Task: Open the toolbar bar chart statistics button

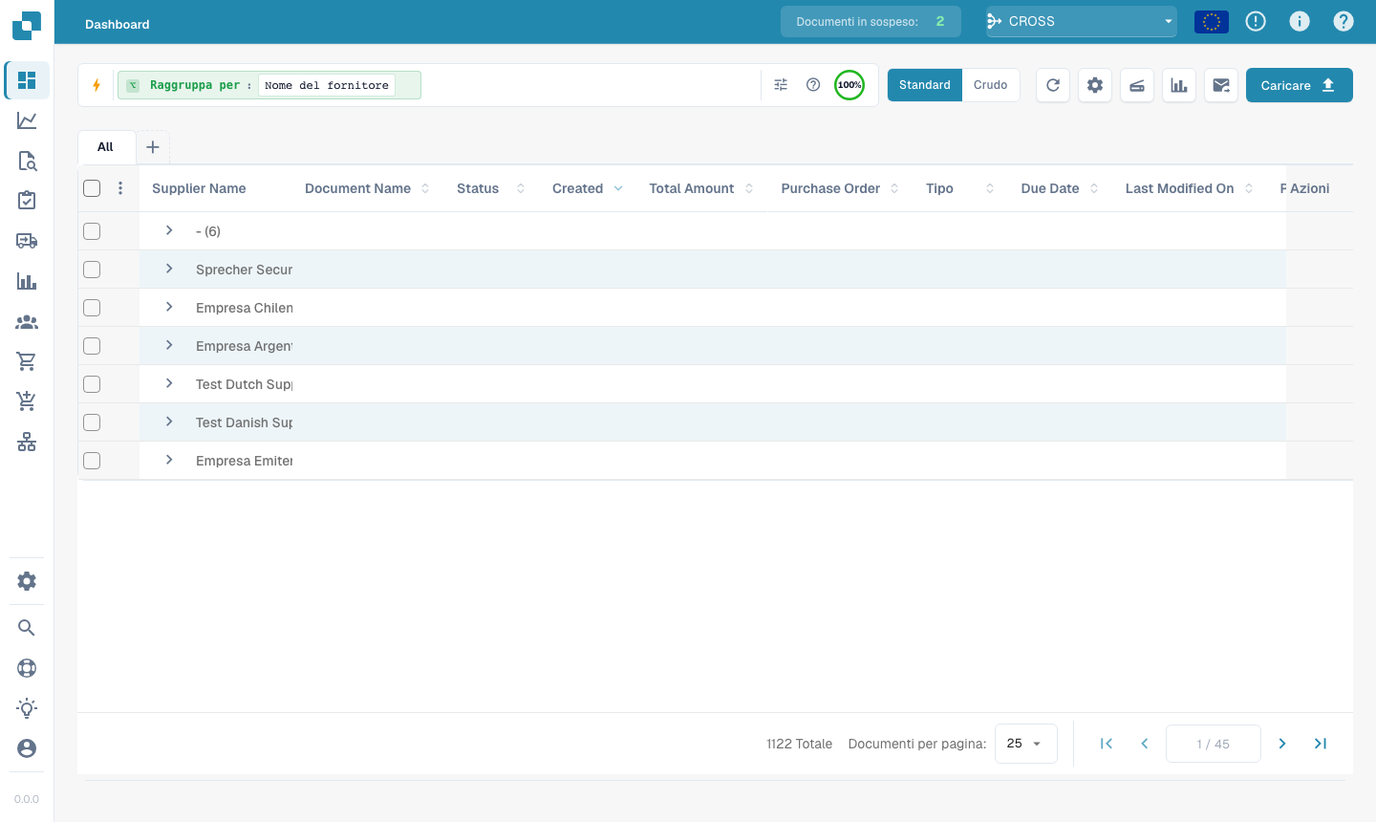Action: [x=1179, y=85]
